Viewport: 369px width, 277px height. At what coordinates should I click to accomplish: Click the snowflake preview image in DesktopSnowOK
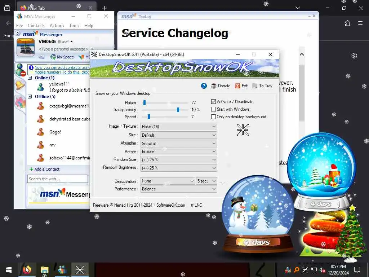click(x=243, y=130)
